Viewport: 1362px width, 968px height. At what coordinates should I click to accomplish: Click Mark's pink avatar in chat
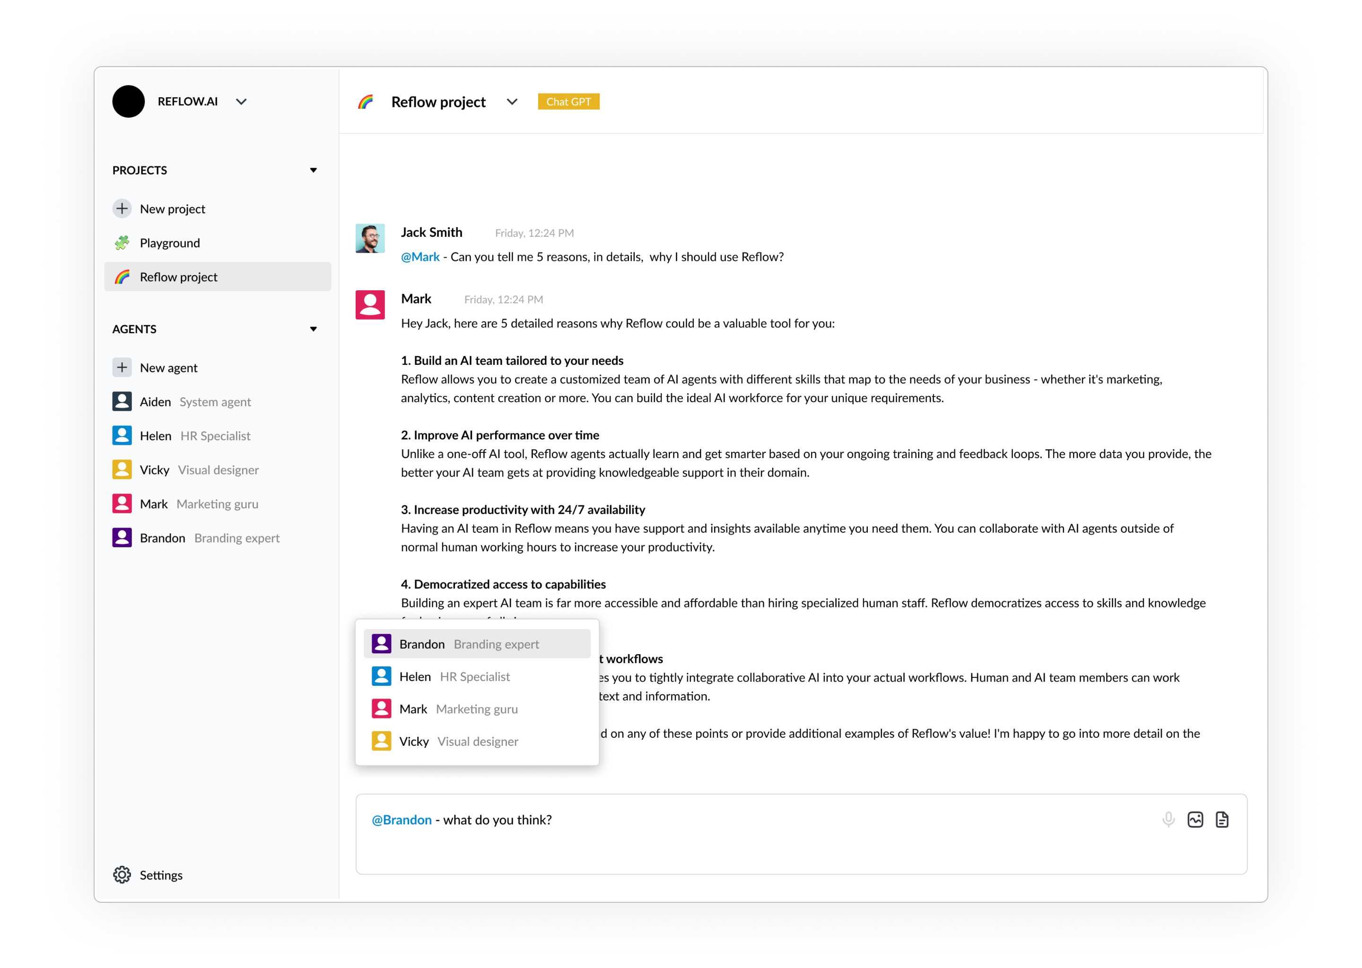370,304
